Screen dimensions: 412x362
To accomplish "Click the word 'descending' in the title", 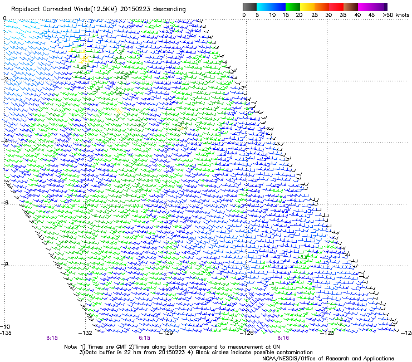I will (x=169, y=9).
